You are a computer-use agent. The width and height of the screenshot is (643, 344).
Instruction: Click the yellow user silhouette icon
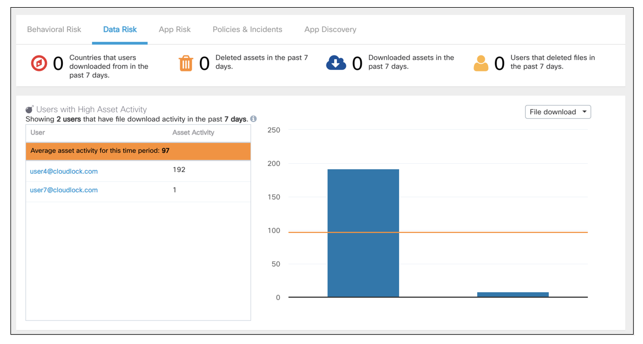[x=481, y=64]
